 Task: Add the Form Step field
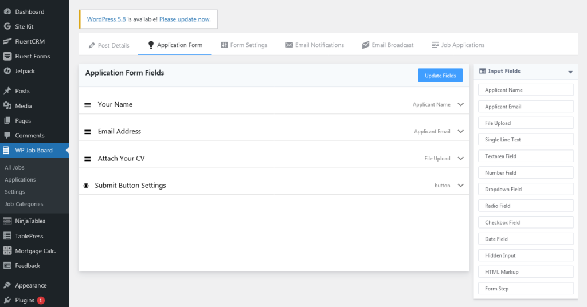click(x=526, y=289)
